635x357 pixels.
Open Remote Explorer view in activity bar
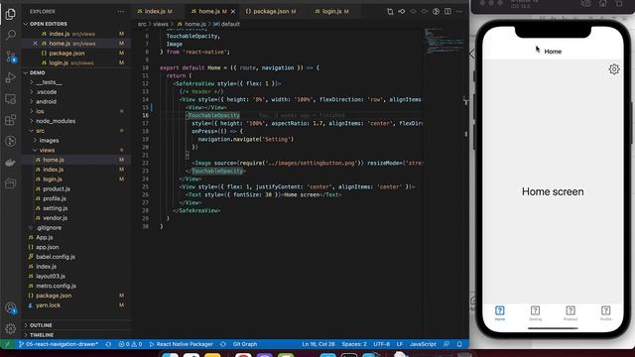(11, 99)
